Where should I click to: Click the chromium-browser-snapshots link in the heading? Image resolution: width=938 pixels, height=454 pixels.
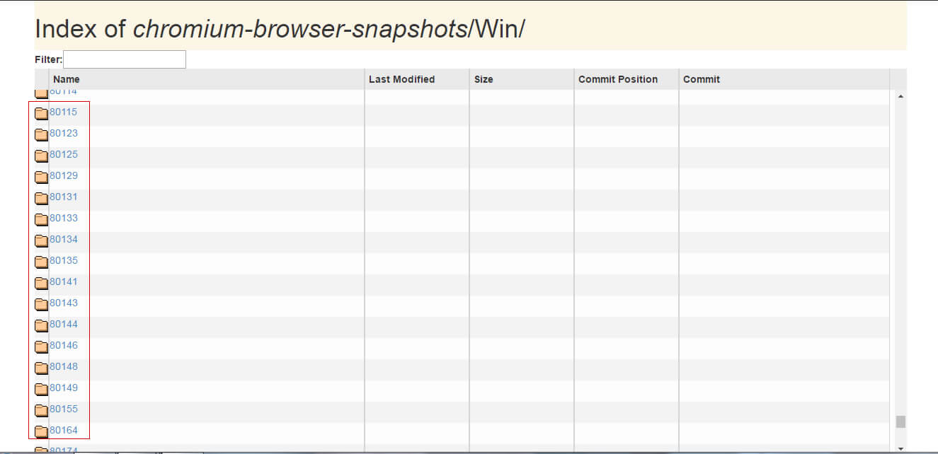click(x=299, y=29)
